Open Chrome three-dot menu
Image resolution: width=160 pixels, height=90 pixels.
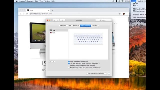(x=127, y=14)
